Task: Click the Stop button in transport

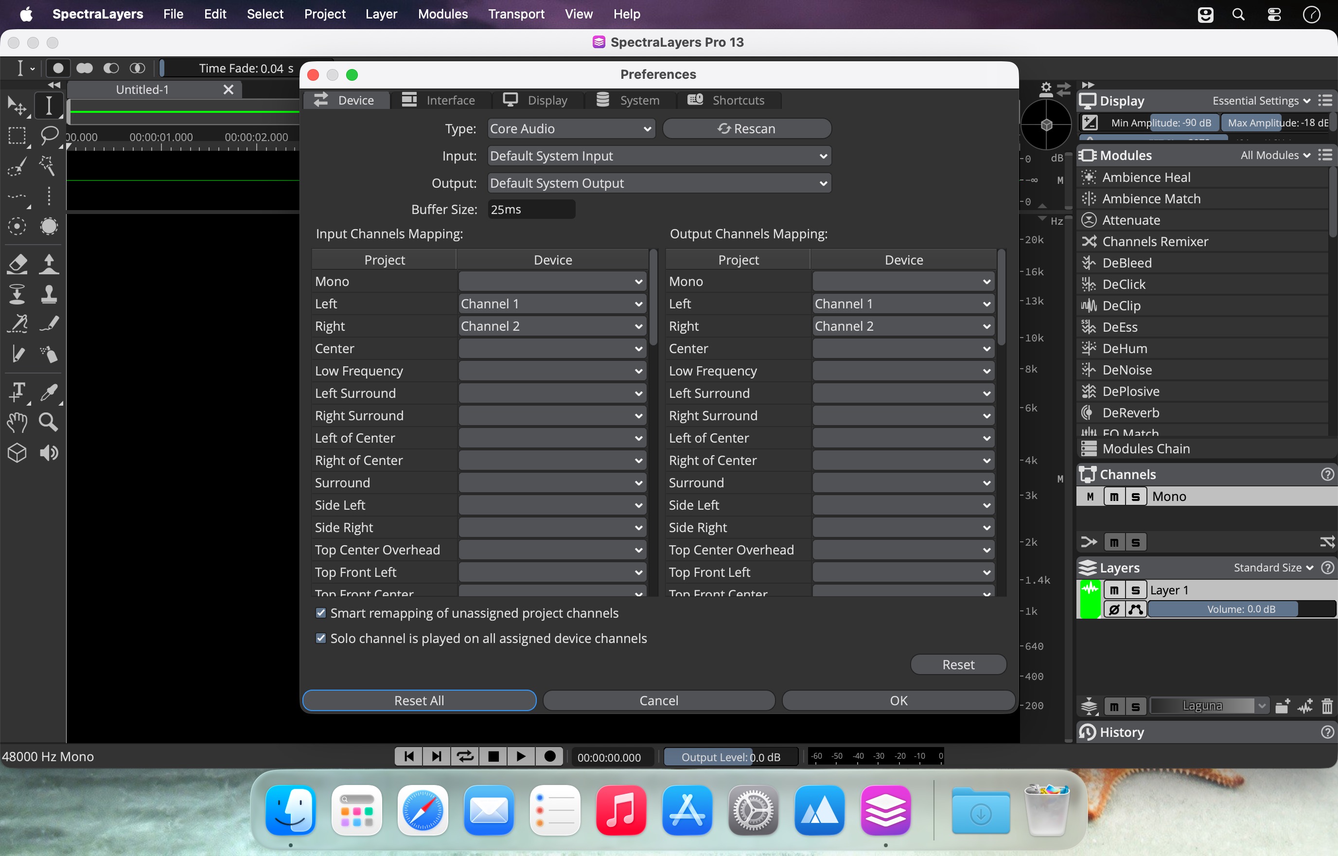Action: 493,756
